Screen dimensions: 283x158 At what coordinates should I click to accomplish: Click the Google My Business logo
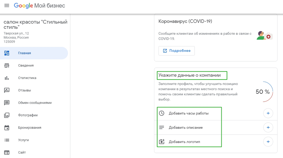[39, 6]
